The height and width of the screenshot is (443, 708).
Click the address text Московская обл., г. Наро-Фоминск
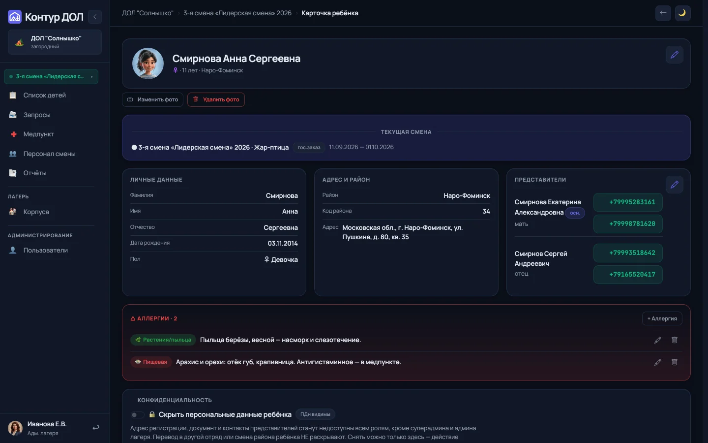pos(403,232)
